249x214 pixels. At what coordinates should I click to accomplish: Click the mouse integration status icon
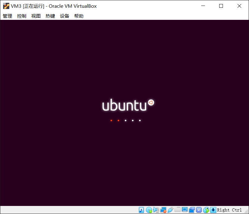[206, 210]
